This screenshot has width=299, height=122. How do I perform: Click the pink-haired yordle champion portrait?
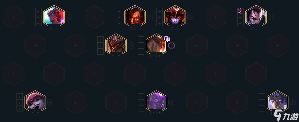click(35, 101)
